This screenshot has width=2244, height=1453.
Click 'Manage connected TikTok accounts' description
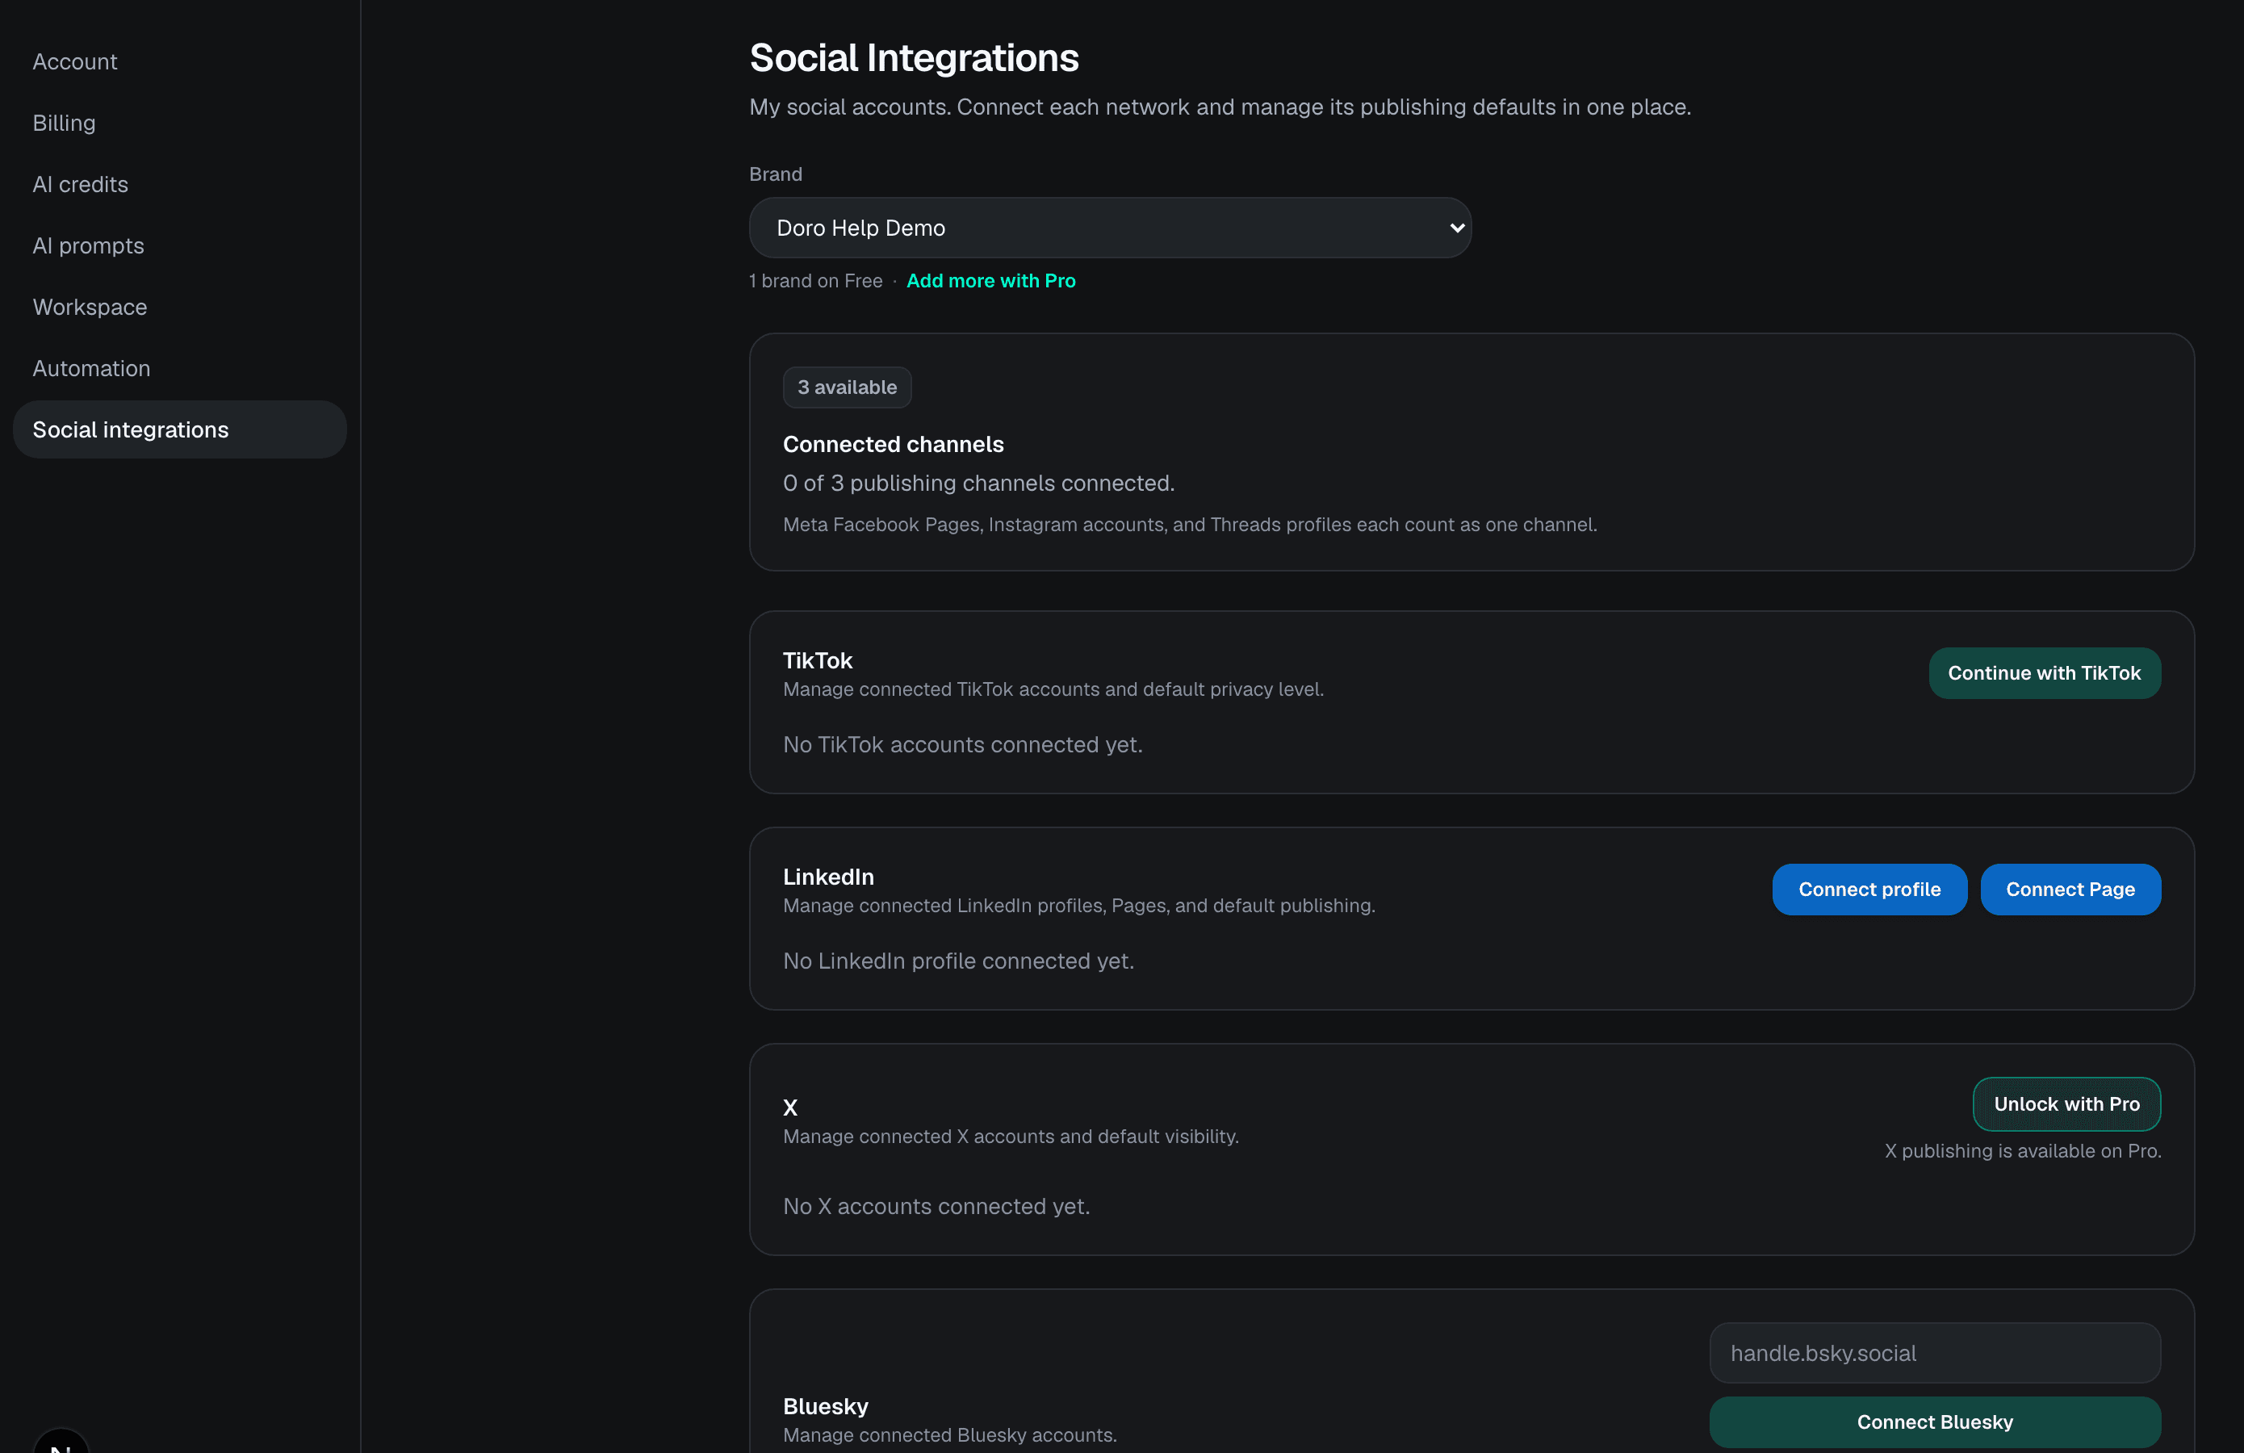(1053, 689)
